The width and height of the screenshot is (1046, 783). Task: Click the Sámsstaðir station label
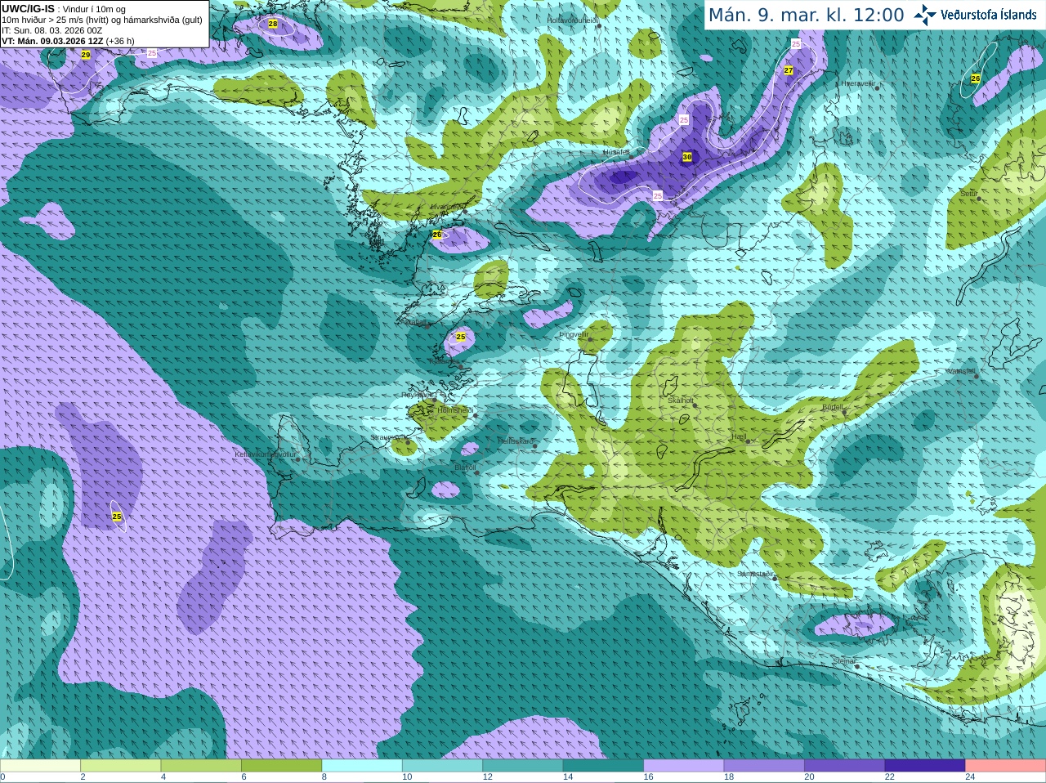point(753,574)
